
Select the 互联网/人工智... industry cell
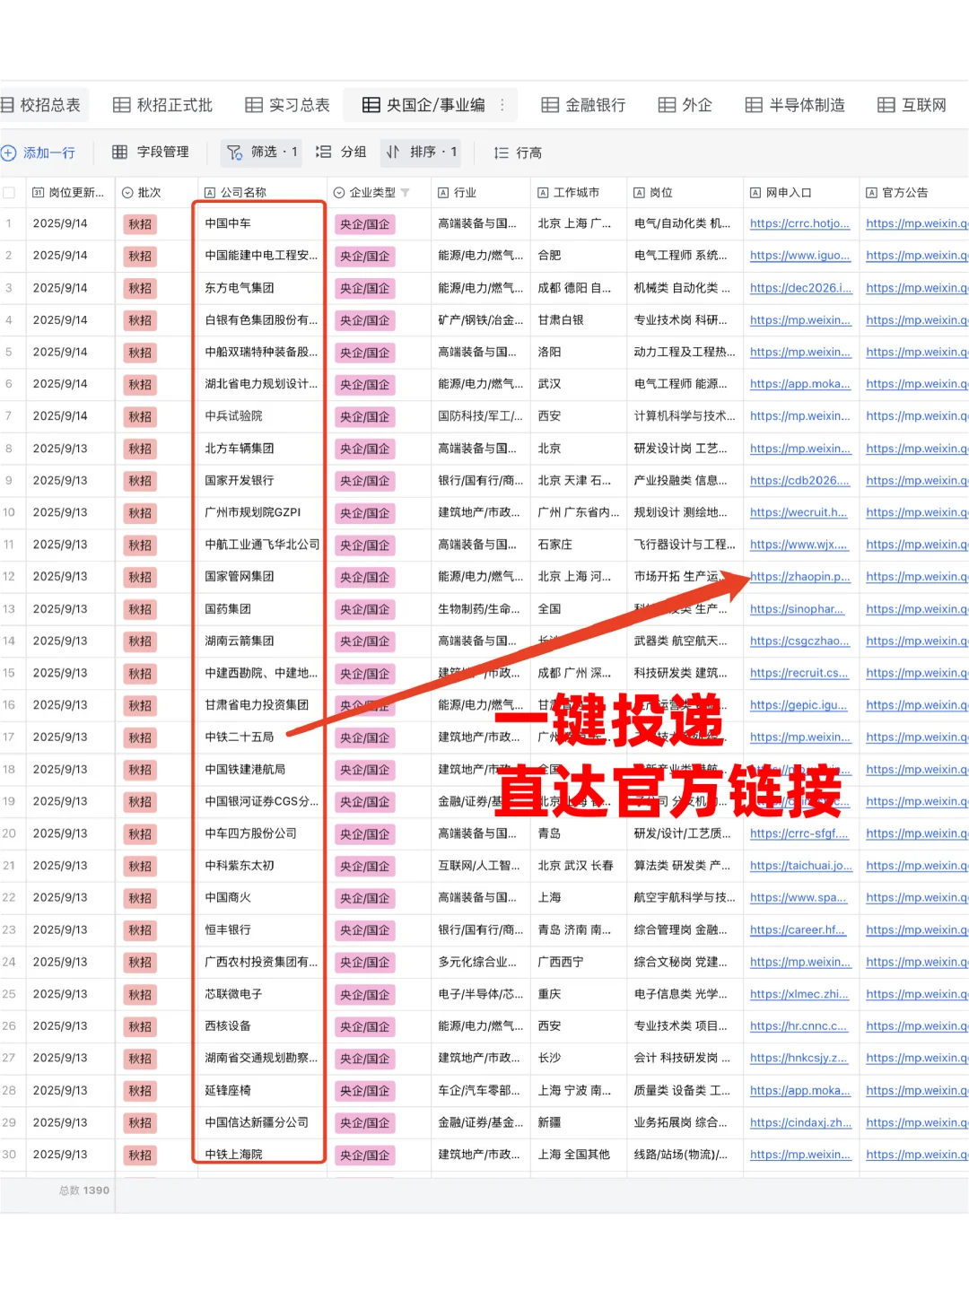click(x=481, y=866)
